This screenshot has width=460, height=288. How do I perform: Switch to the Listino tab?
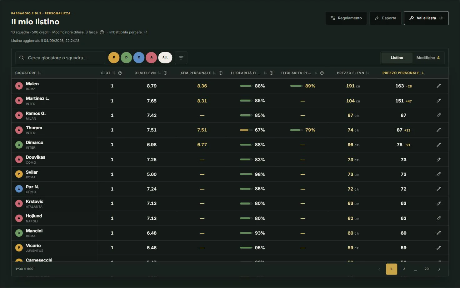(397, 58)
